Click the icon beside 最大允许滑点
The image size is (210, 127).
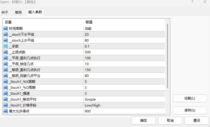tap(6, 111)
